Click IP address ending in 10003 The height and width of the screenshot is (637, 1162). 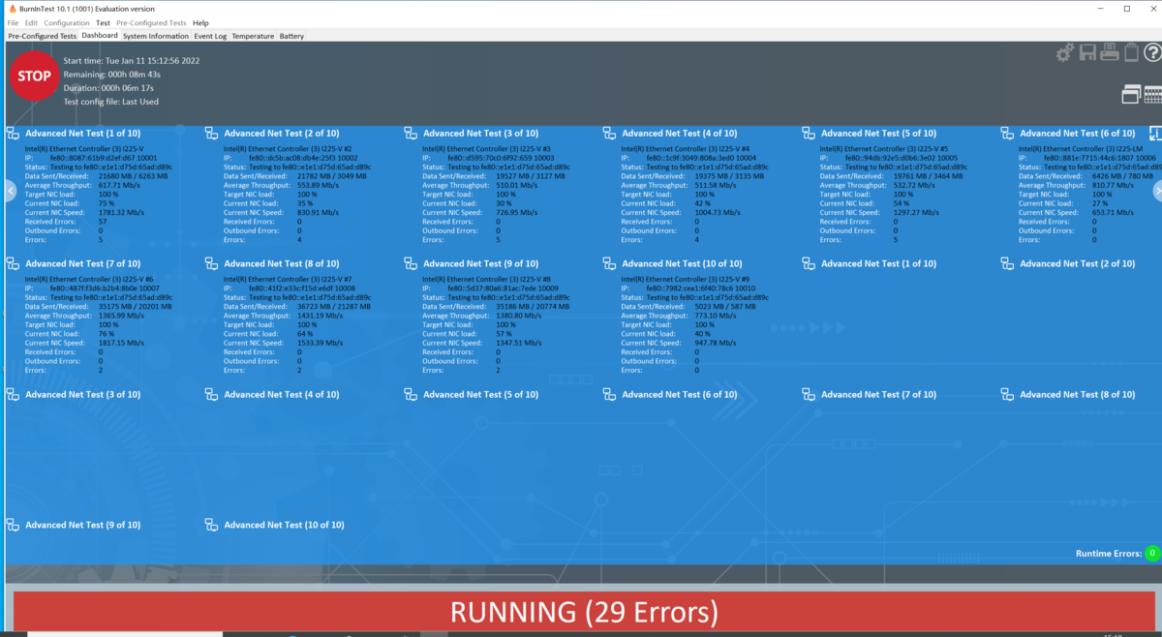tap(501, 158)
